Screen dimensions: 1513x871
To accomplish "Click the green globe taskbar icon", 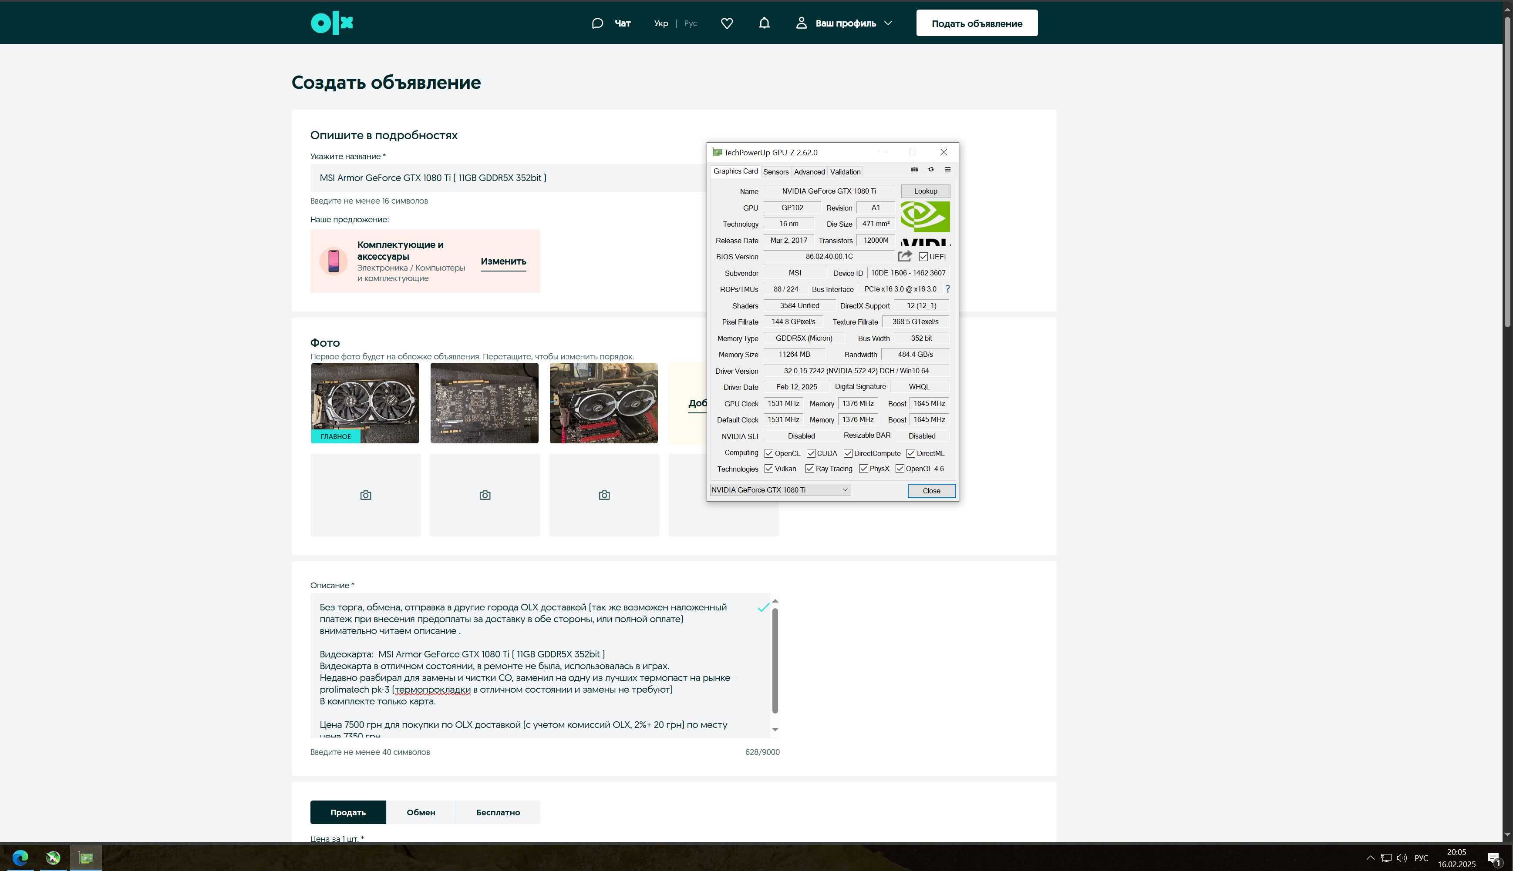I will (53, 858).
